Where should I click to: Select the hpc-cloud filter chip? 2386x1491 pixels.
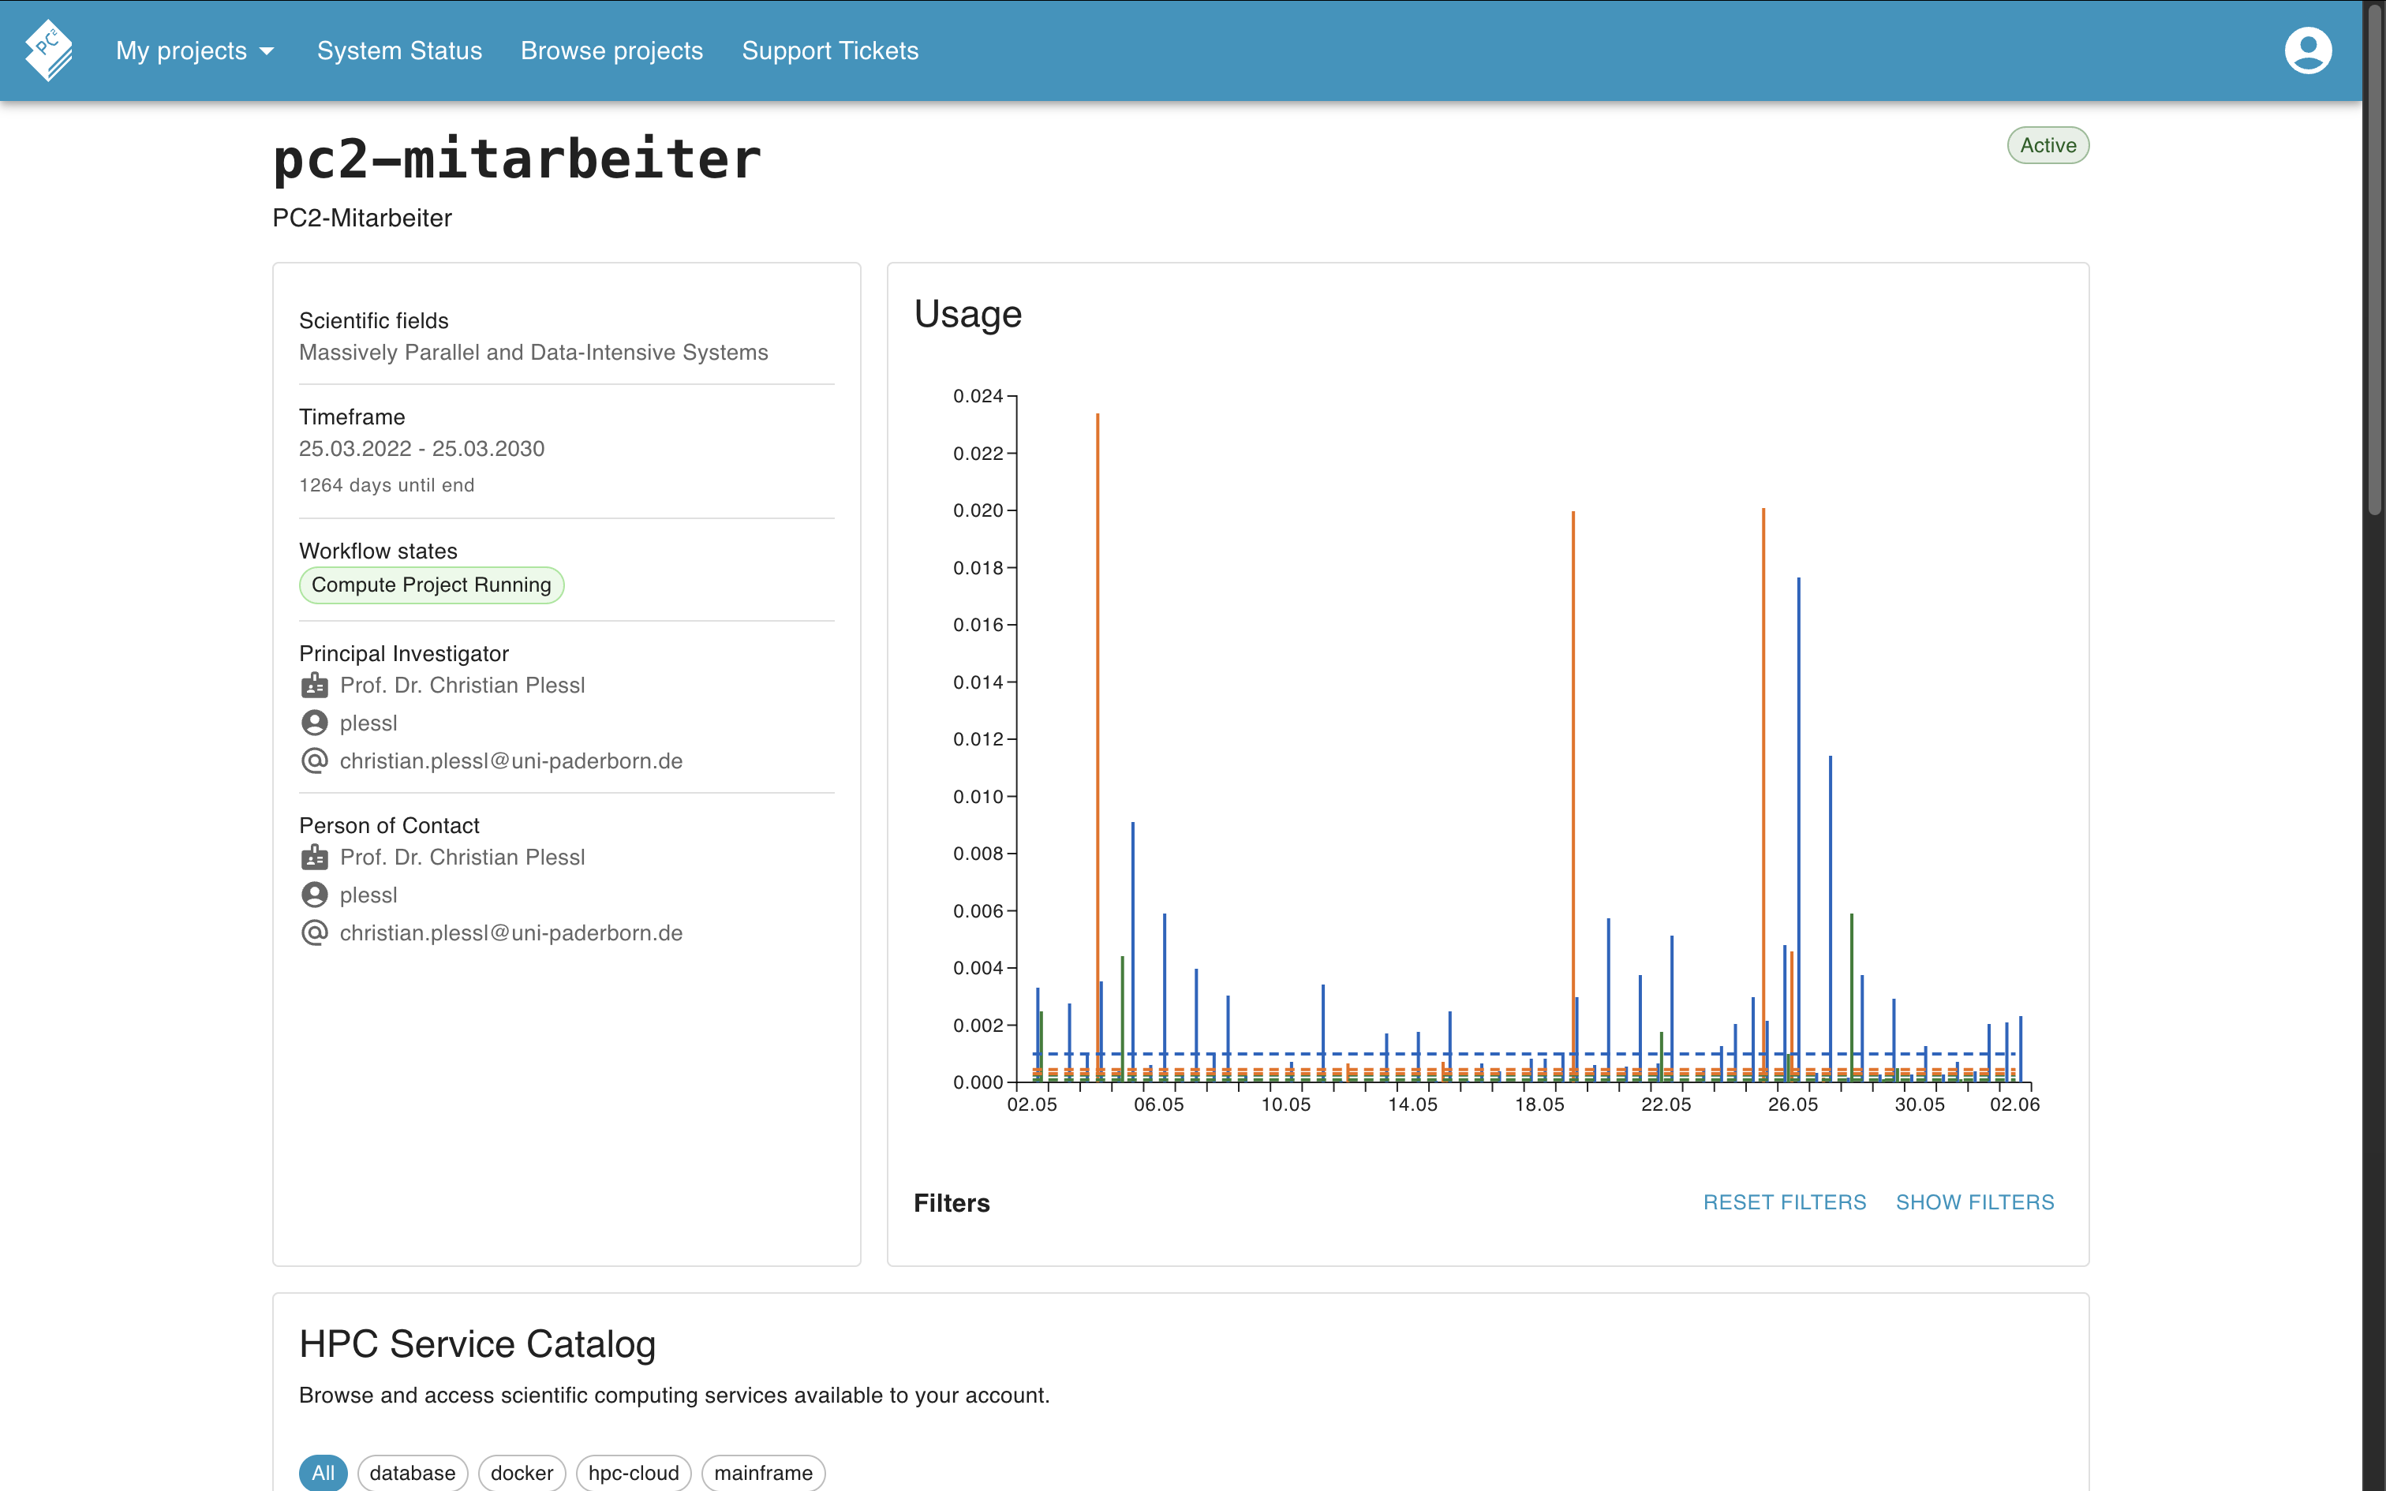click(634, 1472)
